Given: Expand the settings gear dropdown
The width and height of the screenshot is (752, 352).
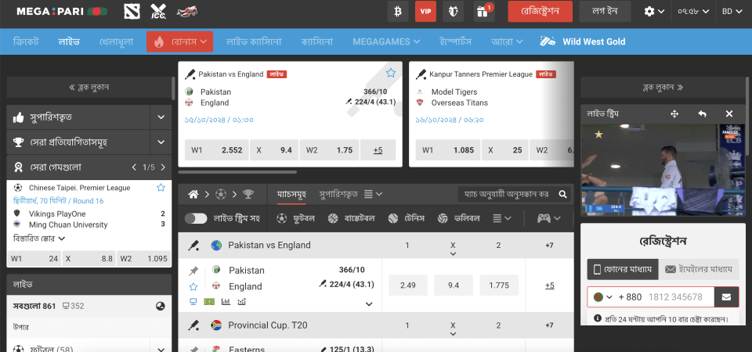Looking at the screenshot, I should click(x=654, y=12).
